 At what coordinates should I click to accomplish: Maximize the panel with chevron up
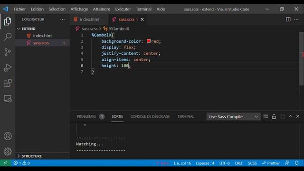tap(290, 116)
